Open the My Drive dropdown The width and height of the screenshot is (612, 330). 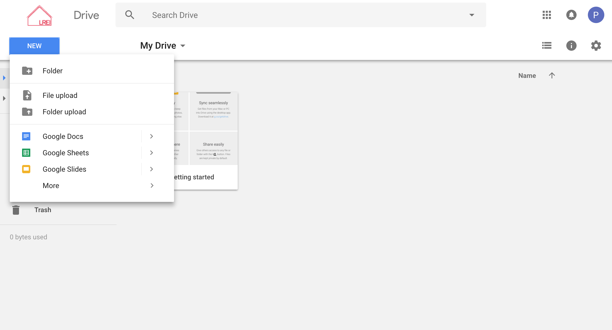[x=183, y=46]
